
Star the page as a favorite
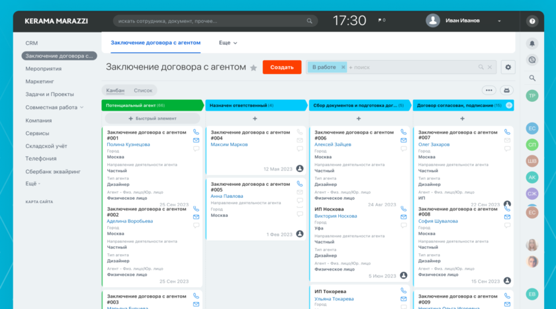pos(253,67)
